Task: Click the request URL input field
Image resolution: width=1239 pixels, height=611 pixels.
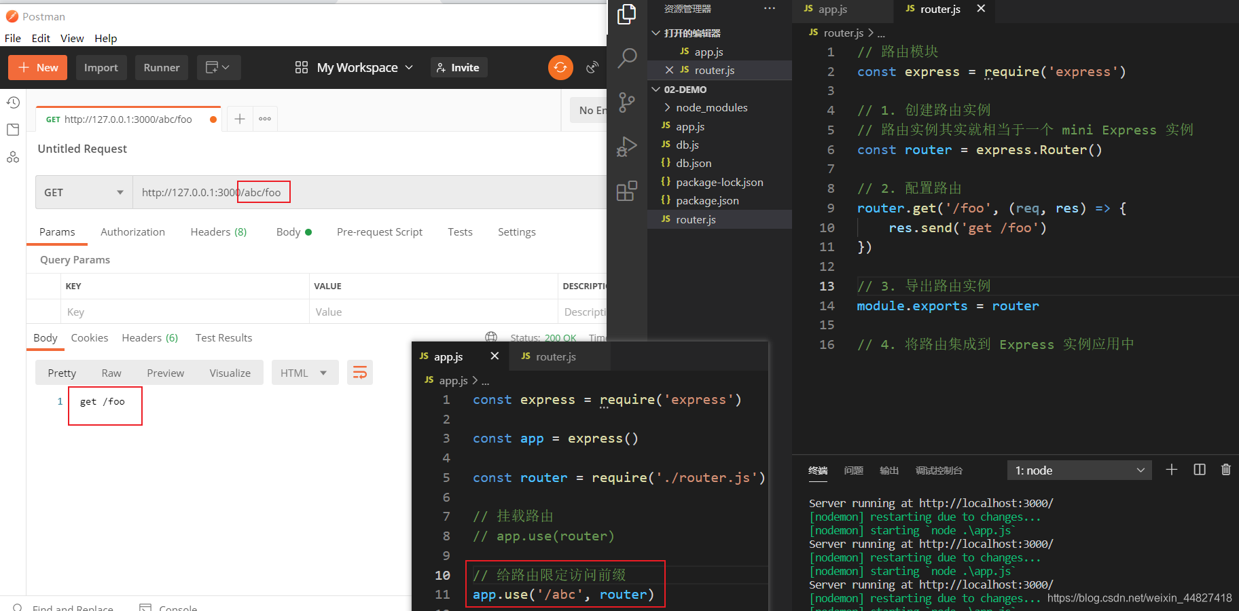Action: pos(370,192)
